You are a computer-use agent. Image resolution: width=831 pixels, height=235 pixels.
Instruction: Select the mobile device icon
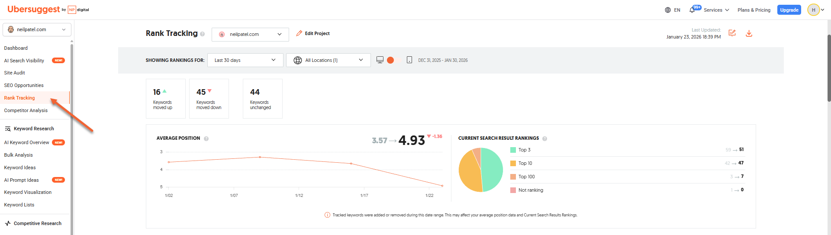pyautogui.click(x=409, y=60)
